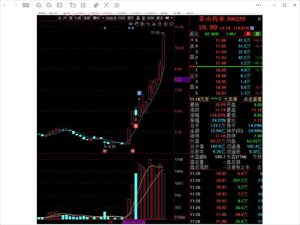Click the red B buy marker on chart
Screen dimensions: 300x225
[x=136, y=126]
